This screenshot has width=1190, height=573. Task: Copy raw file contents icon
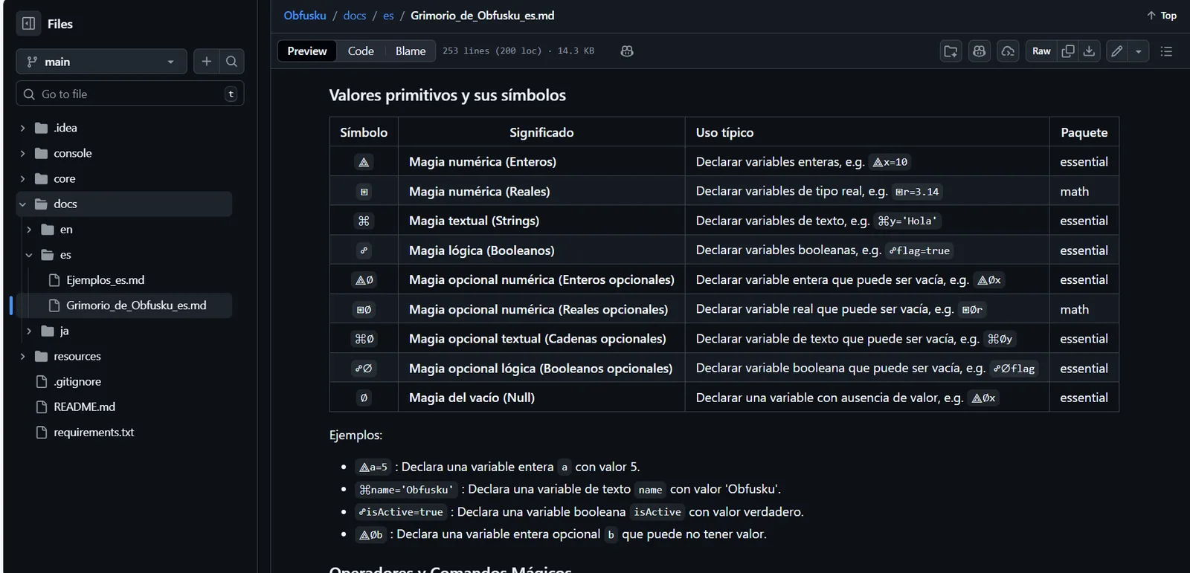pos(1068,51)
